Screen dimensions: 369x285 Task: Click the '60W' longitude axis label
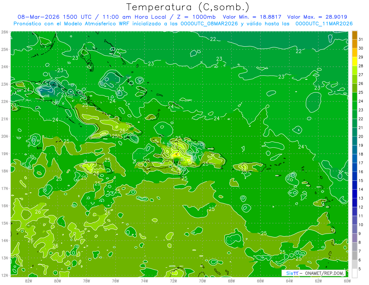coord(347,281)
